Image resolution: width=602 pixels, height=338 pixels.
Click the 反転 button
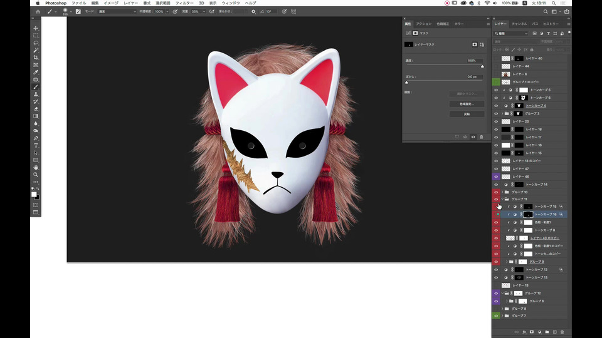point(467,114)
